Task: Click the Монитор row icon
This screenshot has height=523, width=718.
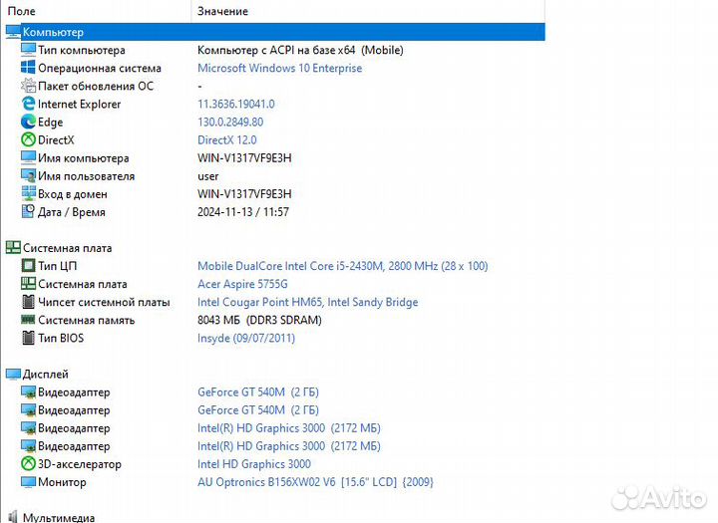Action: [28, 482]
